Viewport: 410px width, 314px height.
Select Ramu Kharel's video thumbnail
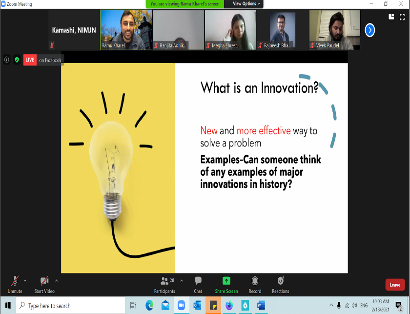[125, 30]
